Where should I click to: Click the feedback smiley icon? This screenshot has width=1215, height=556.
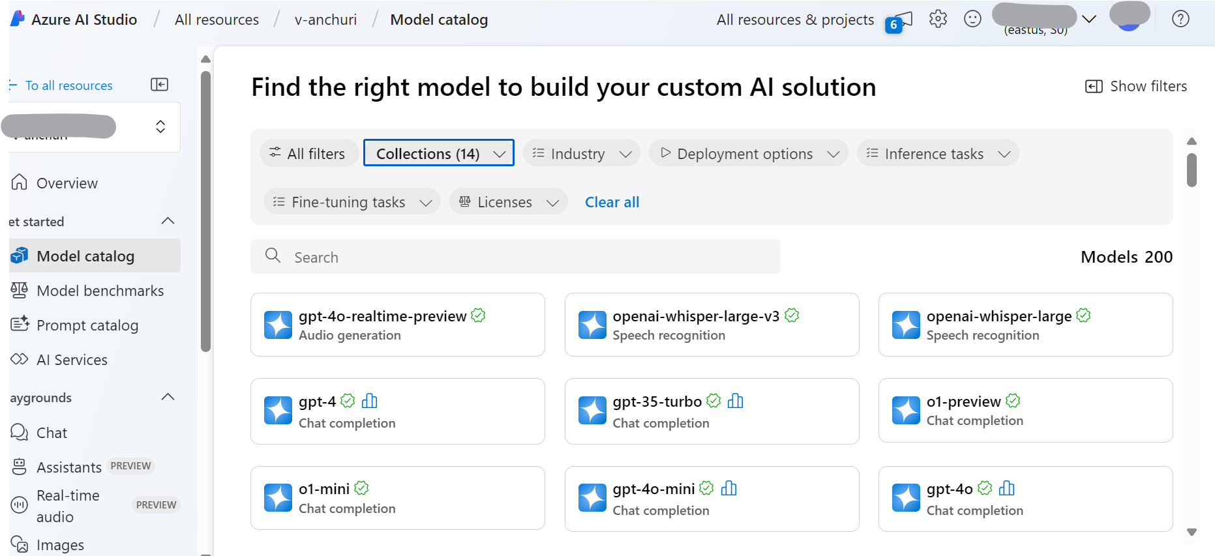pos(972,19)
